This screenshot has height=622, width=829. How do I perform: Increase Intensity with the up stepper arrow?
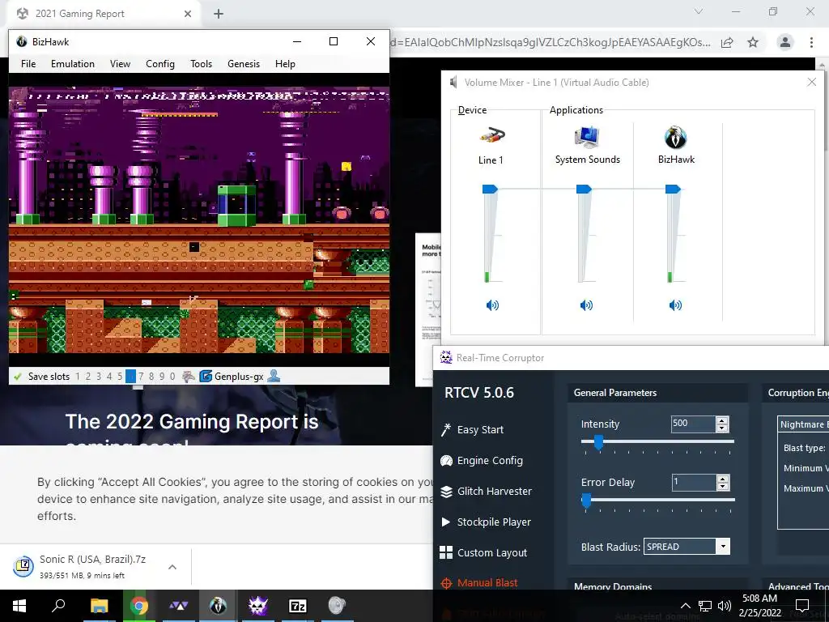(722, 420)
